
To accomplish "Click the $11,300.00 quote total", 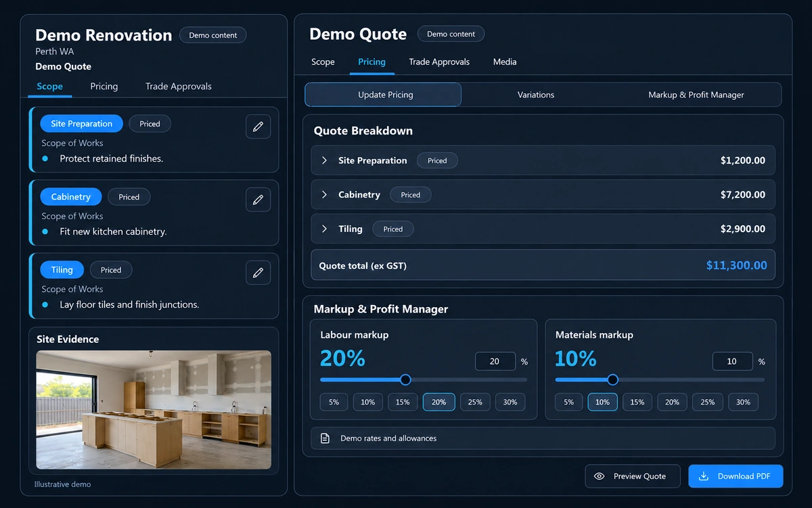I will 737,265.
